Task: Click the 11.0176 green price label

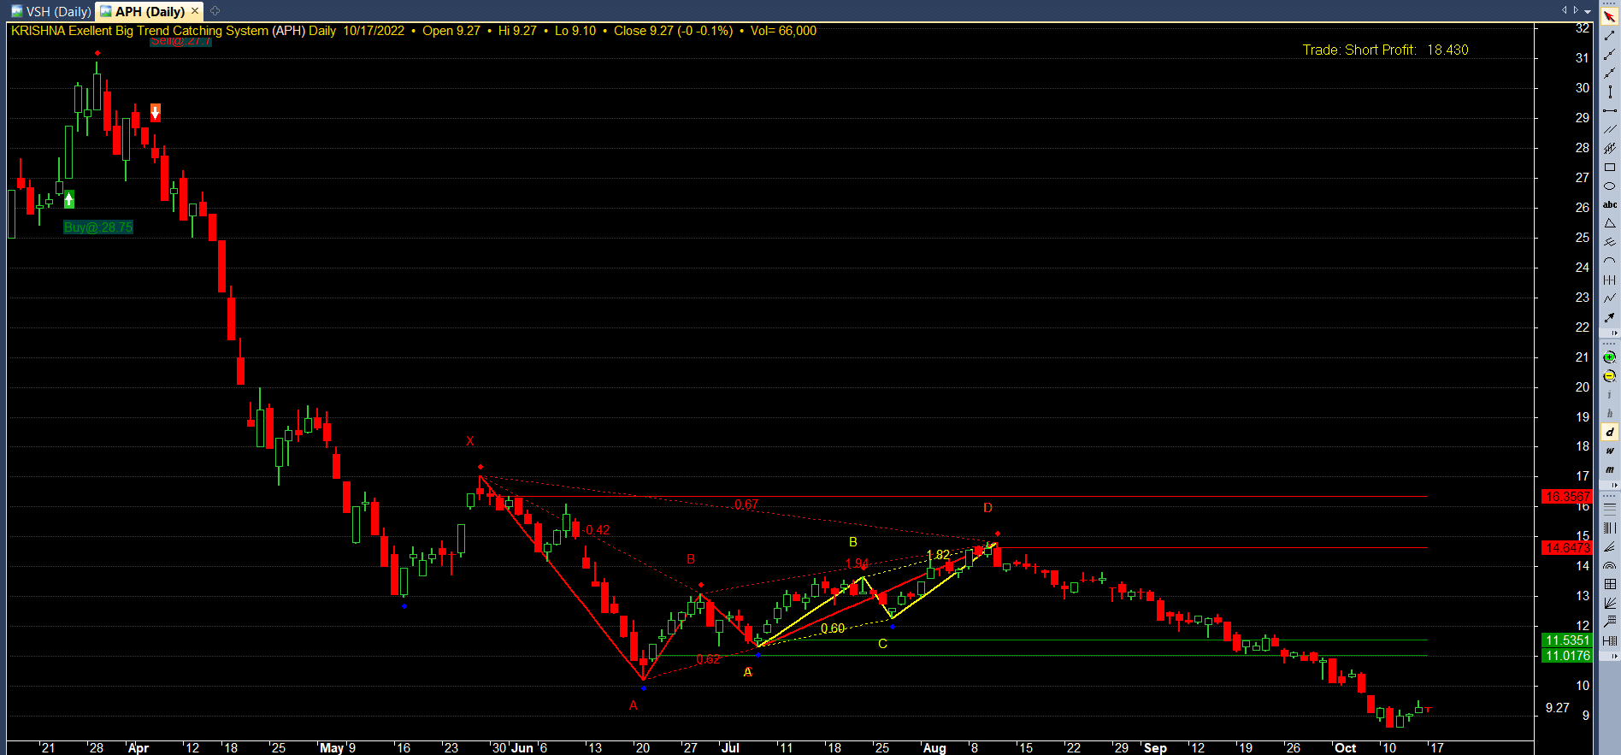Action: (1567, 656)
